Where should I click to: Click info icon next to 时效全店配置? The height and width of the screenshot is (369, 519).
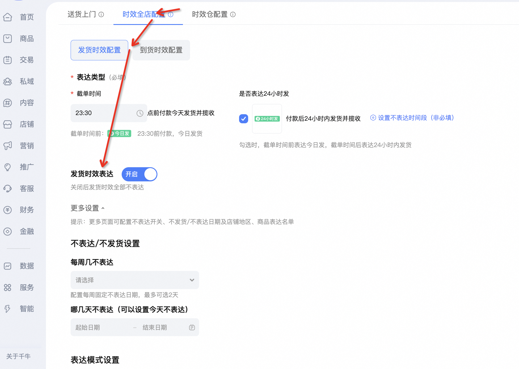170,14
